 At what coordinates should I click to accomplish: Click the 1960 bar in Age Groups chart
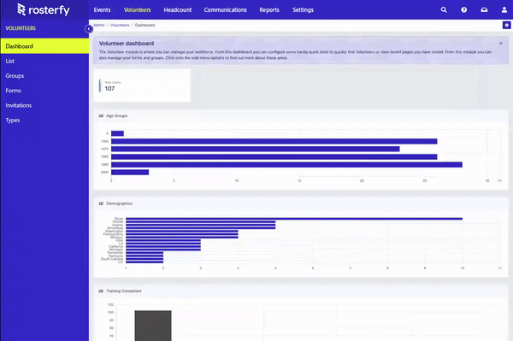coord(274,141)
